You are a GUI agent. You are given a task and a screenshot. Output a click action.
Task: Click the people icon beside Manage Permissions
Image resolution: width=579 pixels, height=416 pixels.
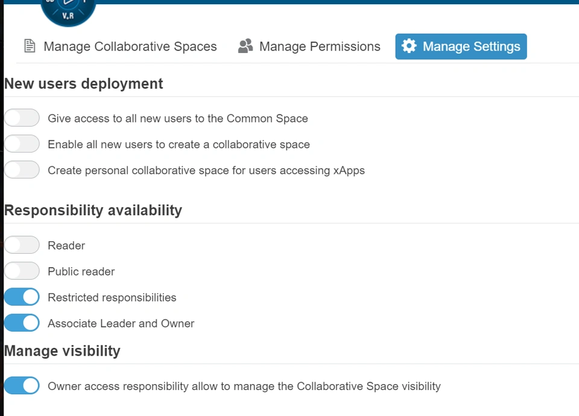[245, 46]
